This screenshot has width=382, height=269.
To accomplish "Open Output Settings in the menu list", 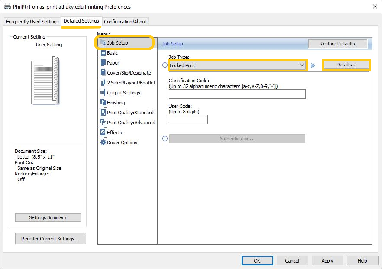I will pyautogui.click(x=120, y=93).
